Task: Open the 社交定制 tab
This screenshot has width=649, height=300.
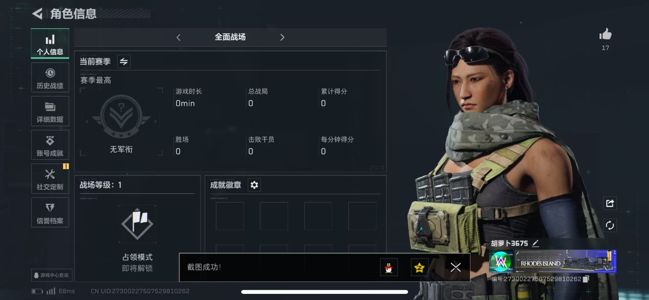Action: click(x=50, y=179)
